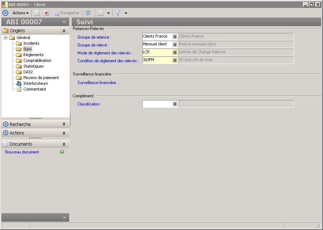Click the new record icon in toolbar

[37, 13]
